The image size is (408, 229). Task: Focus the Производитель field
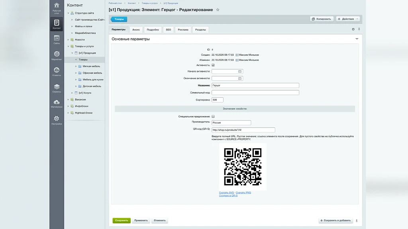coord(231,122)
